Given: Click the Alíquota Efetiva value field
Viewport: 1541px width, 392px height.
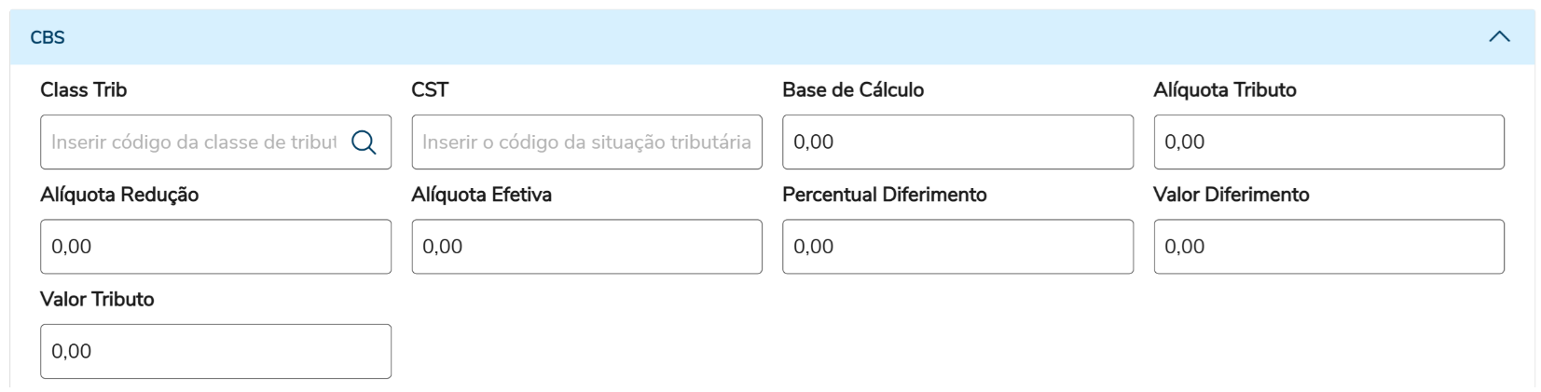Looking at the screenshot, I should [586, 247].
